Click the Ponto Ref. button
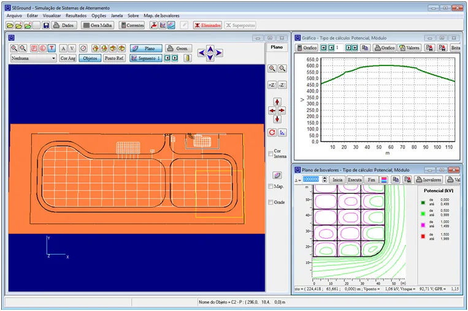 pyautogui.click(x=114, y=58)
